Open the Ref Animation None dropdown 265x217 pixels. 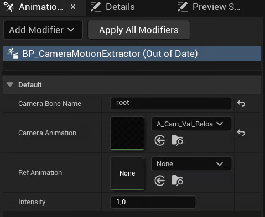(x=191, y=164)
